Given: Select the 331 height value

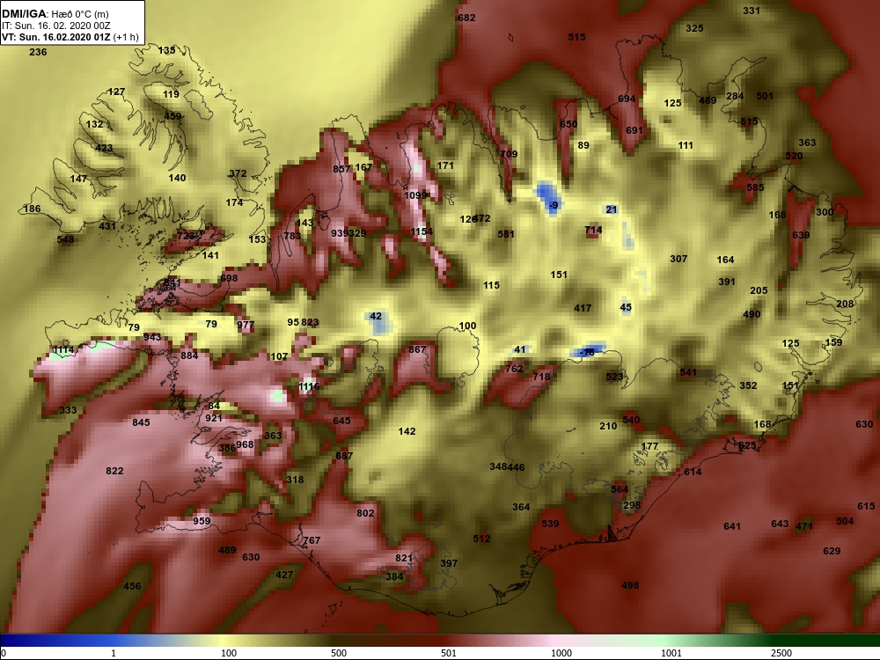Looking at the screenshot, I should (752, 11).
